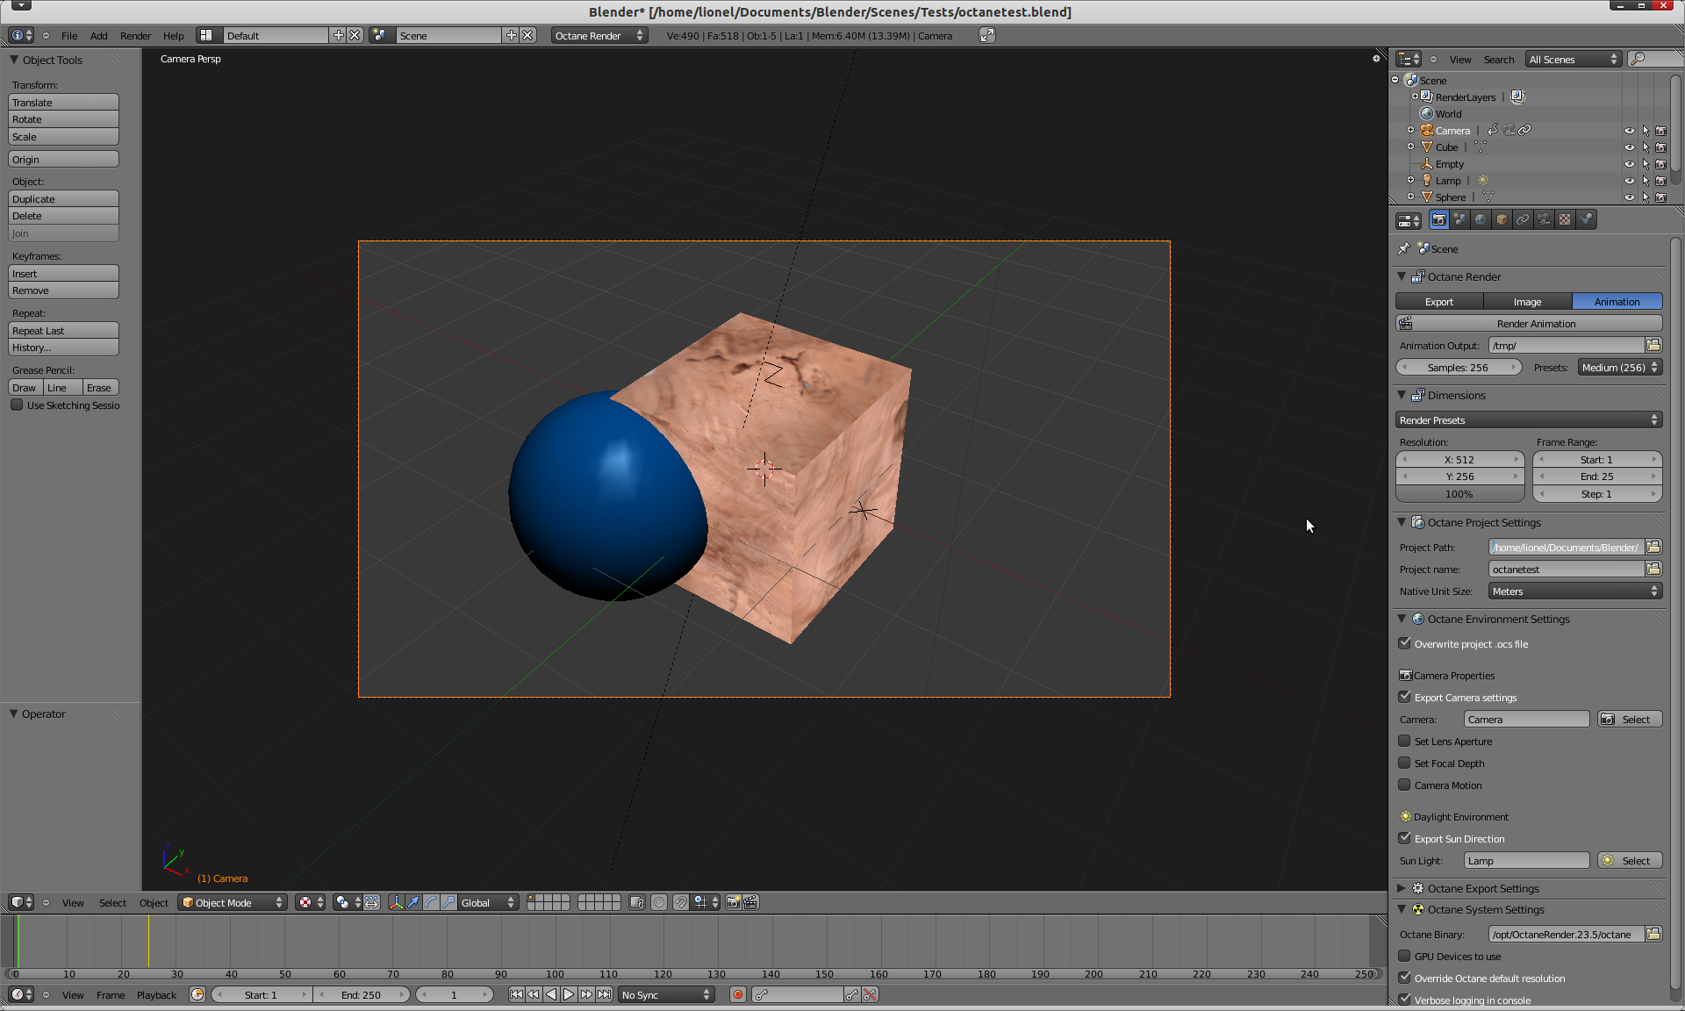
Task: Switch to the Image tab
Action: (1527, 302)
